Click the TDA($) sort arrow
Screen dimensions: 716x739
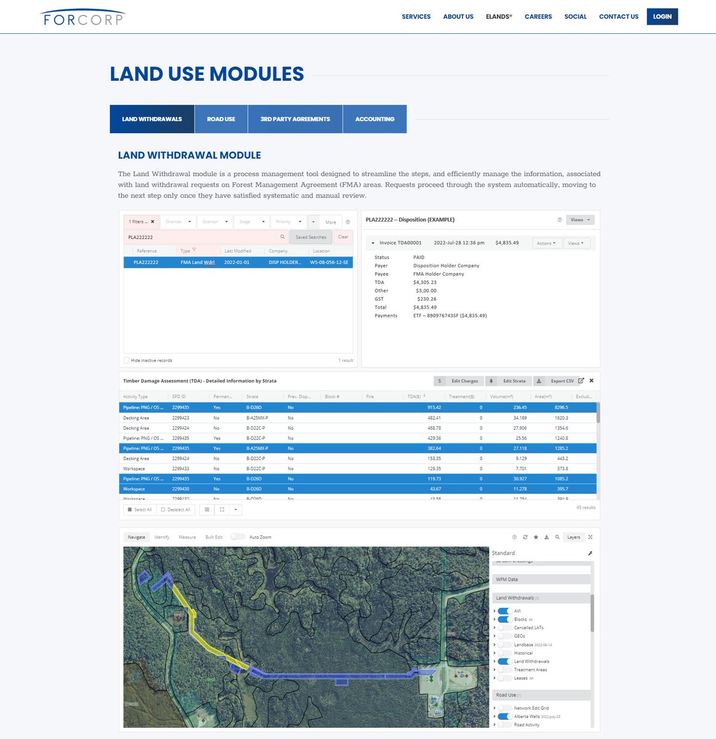click(x=424, y=396)
